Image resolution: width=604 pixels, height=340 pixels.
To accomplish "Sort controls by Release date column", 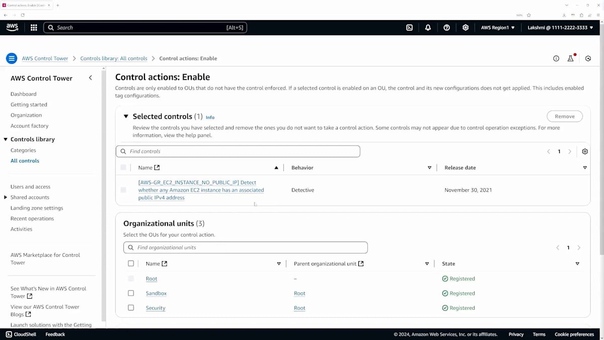I will point(585,168).
